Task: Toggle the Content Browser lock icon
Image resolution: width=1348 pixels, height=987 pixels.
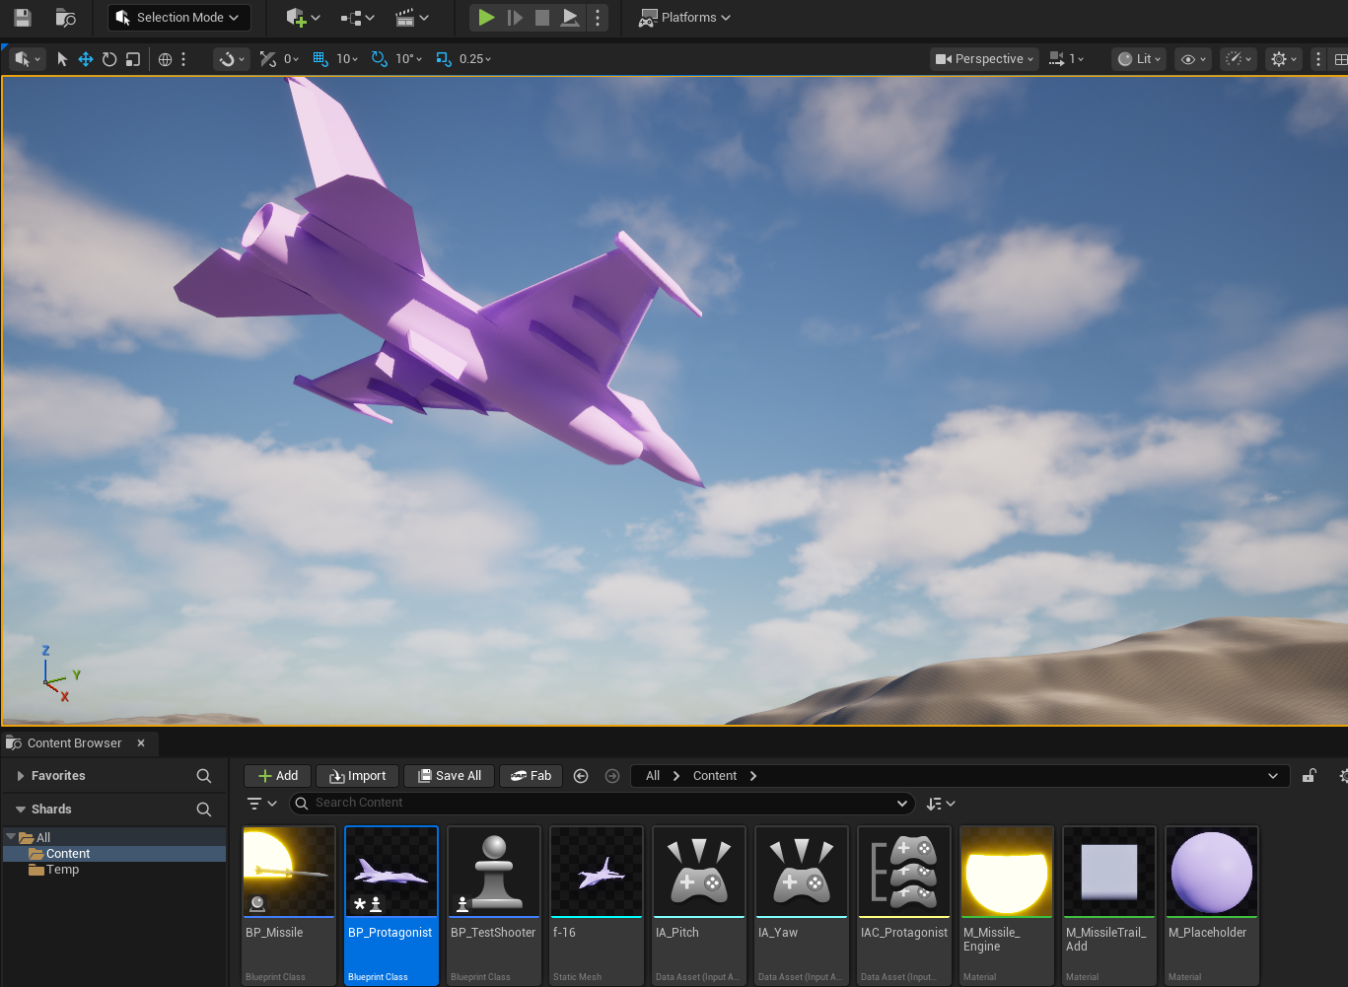Action: pyautogui.click(x=1310, y=776)
